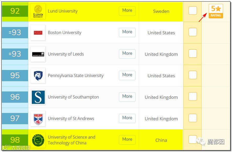Open the University of Southampton link

click(x=73, y=97)
